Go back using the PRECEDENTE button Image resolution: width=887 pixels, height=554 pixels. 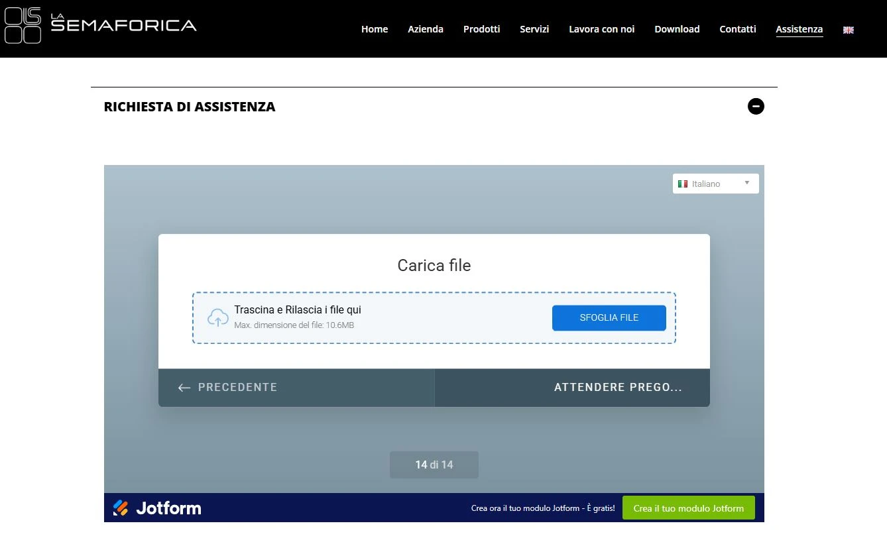tap(236, 388)
